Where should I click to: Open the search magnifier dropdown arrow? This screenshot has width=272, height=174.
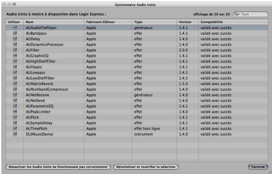coord(237,14)
